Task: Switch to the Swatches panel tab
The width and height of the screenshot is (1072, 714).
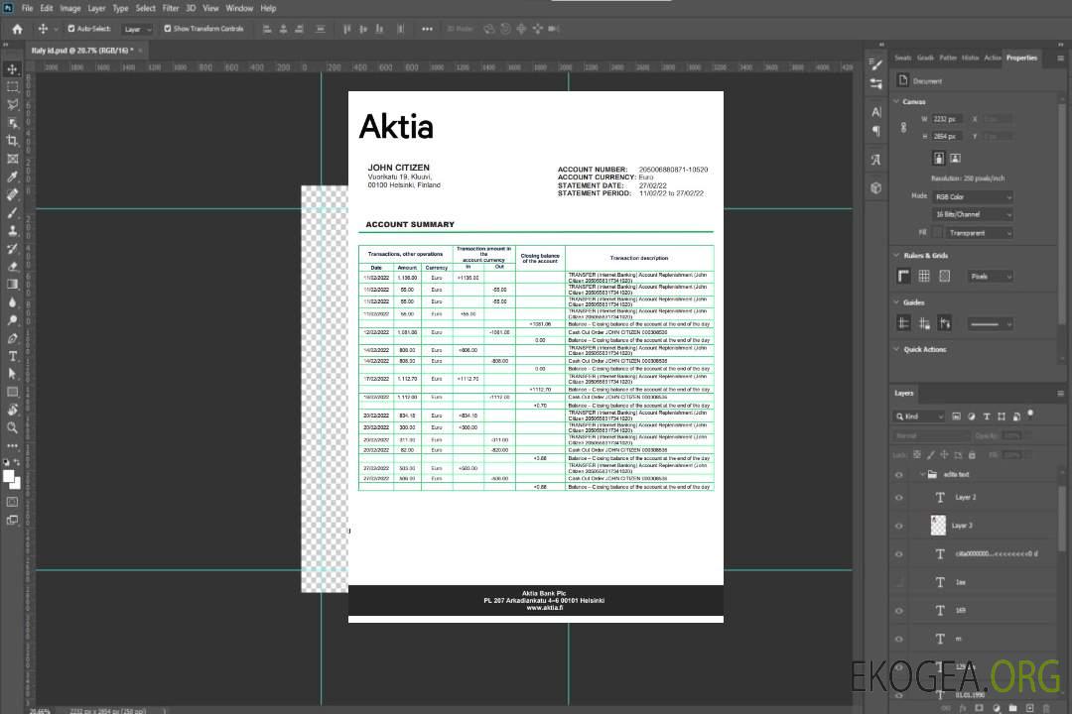Action: [x=902, y=58]
